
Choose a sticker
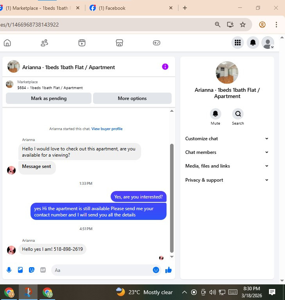point(32,270)
